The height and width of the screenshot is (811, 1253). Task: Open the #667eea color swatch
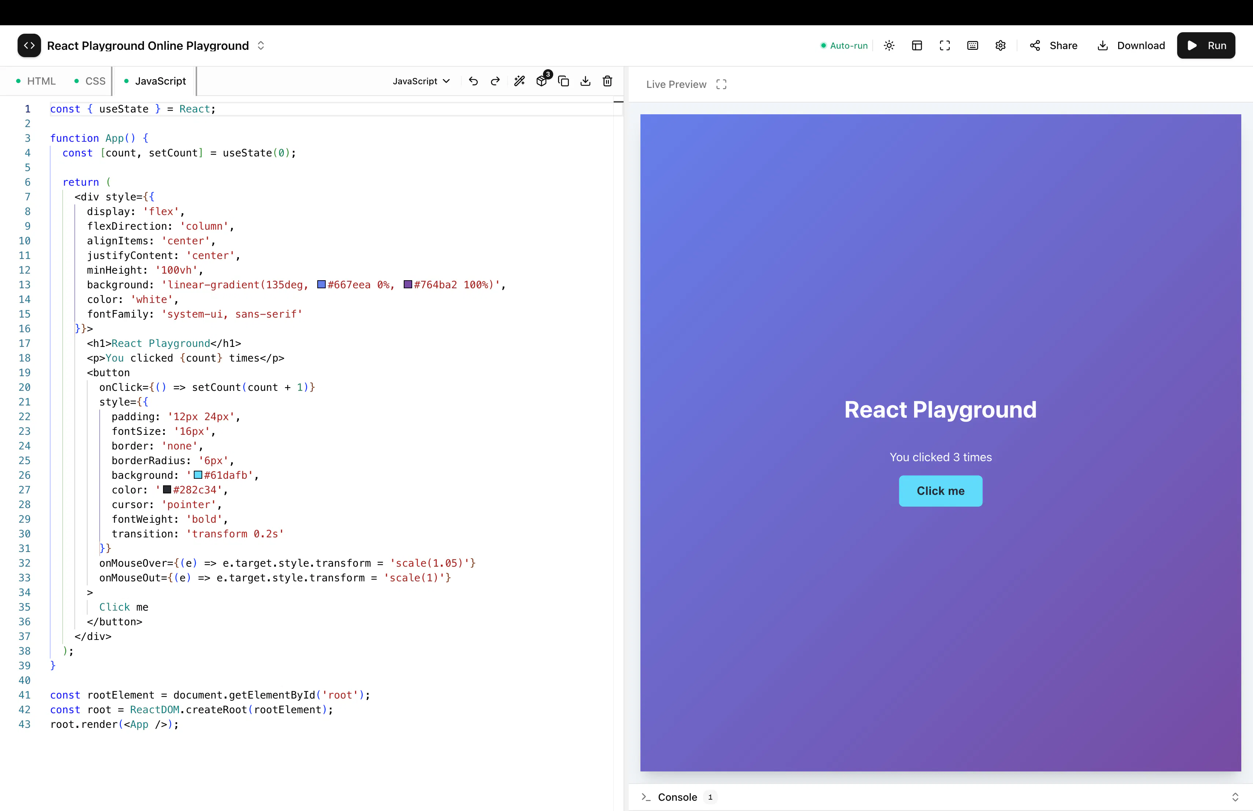[x=321, y=285]
